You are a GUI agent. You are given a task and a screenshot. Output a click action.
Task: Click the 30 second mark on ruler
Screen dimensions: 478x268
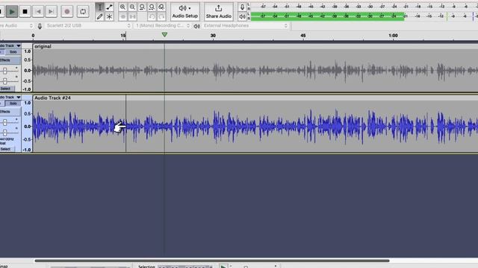tap(213, 36)
